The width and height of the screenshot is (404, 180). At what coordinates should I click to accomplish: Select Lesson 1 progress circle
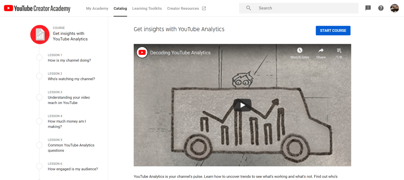[39, 58]
